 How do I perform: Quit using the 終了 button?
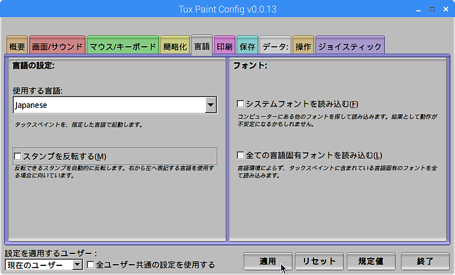click(425, 261)
